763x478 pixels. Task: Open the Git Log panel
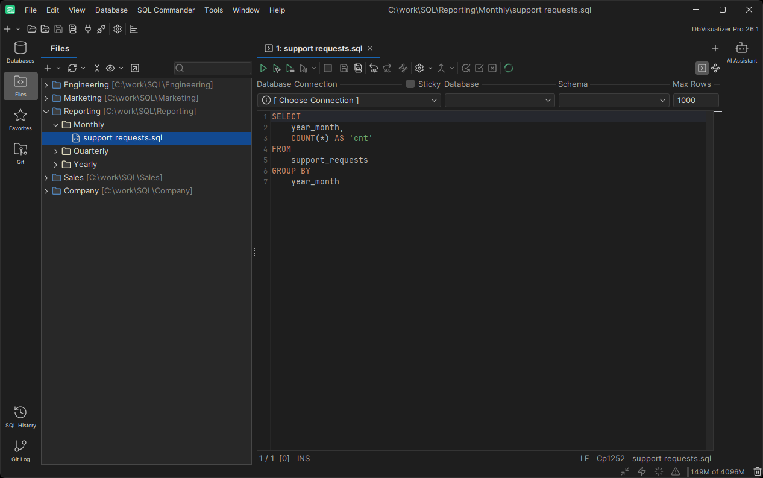[20, 451]
